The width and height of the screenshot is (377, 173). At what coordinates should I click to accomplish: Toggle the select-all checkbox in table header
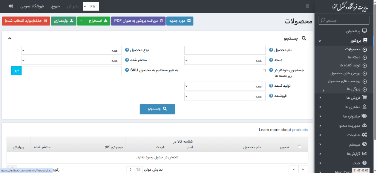tap(300, 147)
